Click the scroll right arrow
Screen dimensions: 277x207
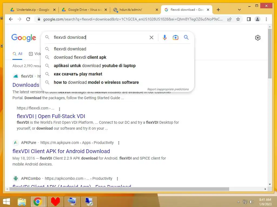(265, 189)
